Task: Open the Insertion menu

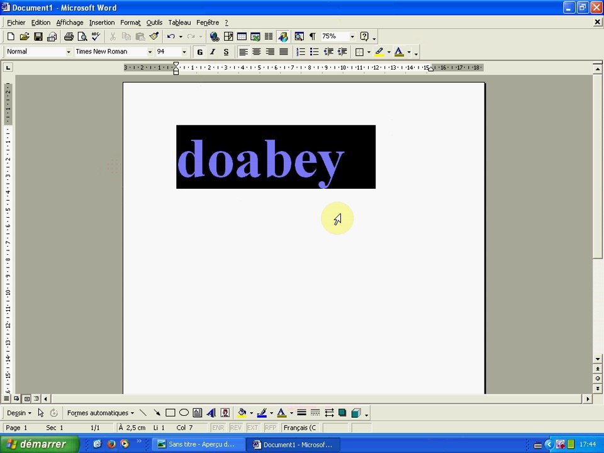Action: (102, 23)
